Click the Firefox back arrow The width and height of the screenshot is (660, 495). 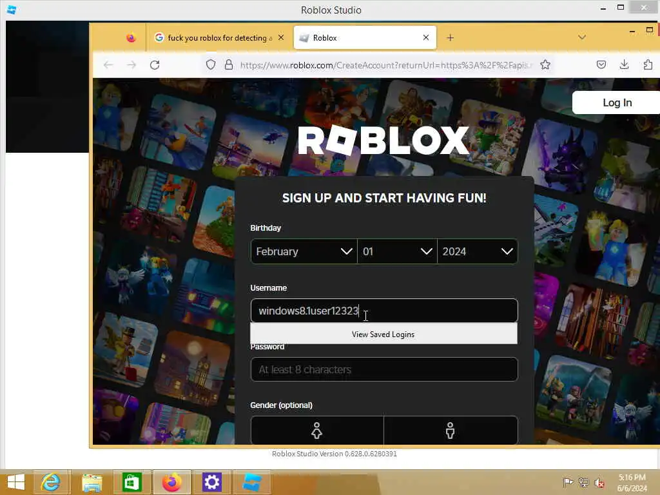coord(108,65)
